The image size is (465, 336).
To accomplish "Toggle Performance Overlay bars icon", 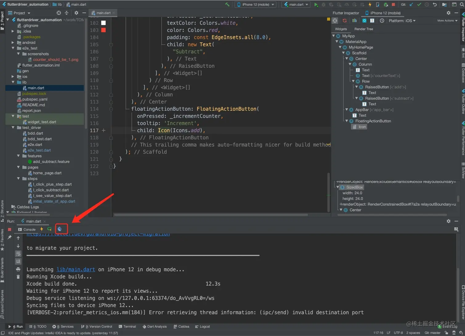I will coord(355,21).
